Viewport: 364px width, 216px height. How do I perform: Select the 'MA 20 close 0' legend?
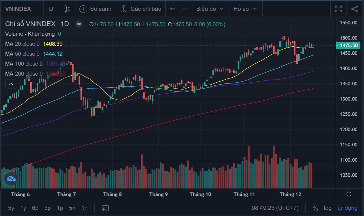pos(22,44)
